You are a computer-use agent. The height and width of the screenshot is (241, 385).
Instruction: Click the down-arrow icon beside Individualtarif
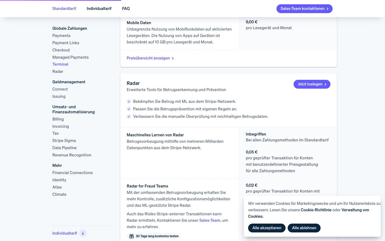(83, 233)
